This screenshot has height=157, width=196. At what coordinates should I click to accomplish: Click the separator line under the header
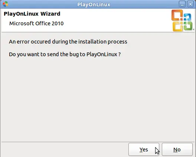pyautogui.click(x=98, y=32)
